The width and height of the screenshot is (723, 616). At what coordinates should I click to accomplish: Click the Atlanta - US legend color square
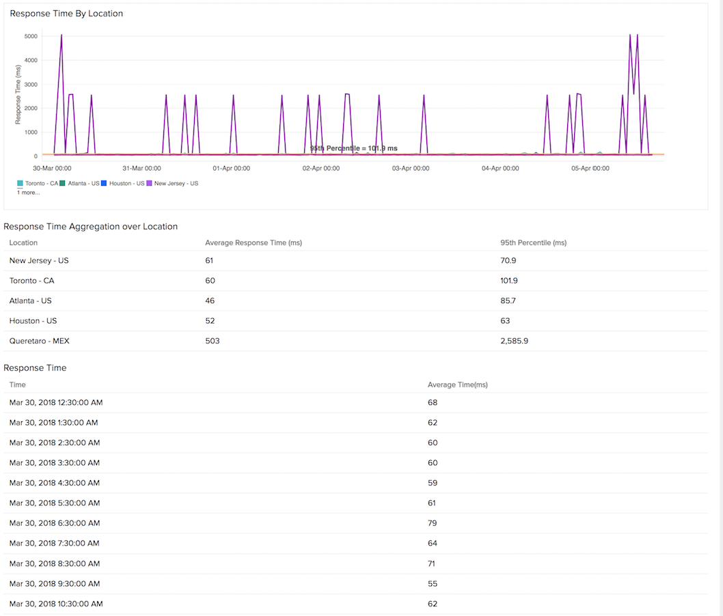62,183
